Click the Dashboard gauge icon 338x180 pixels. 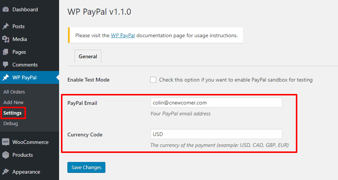[6, 9]
